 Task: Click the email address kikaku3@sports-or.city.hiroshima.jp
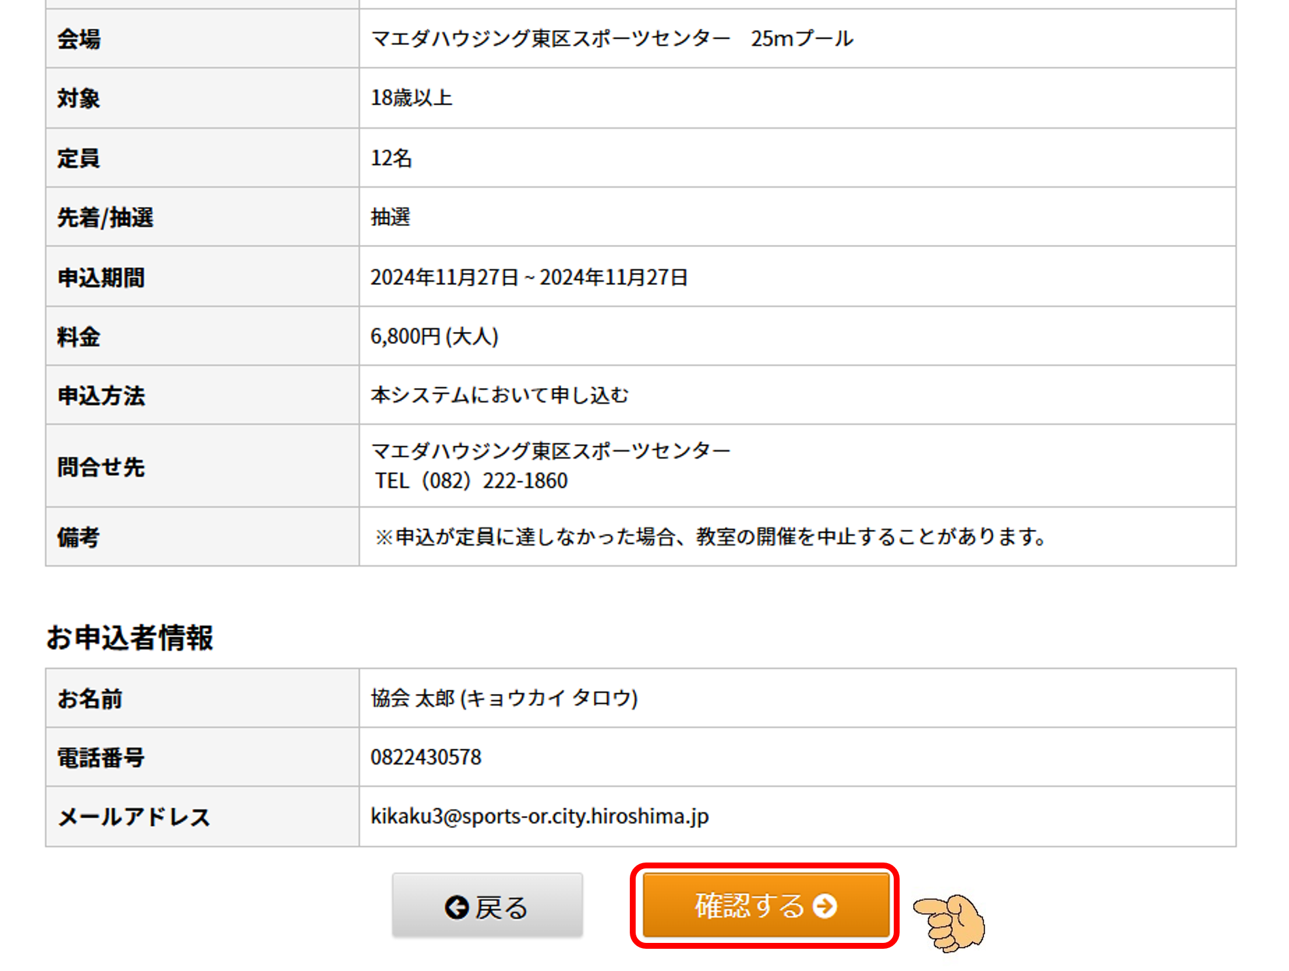click(x=539, y=816)
